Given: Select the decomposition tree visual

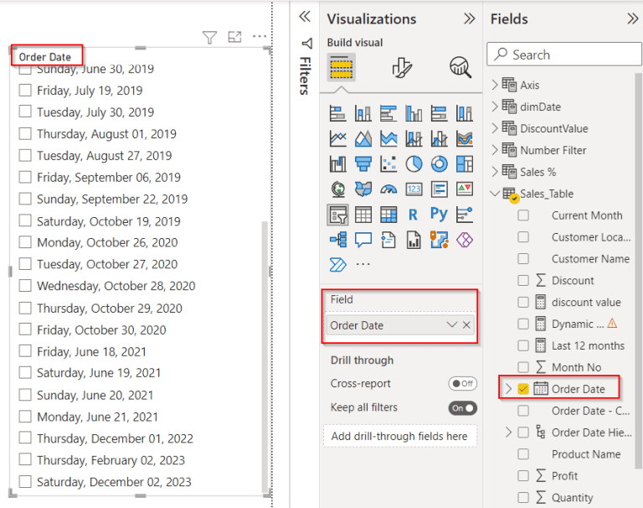Looking at the screenshot, I should click(338, 240).
